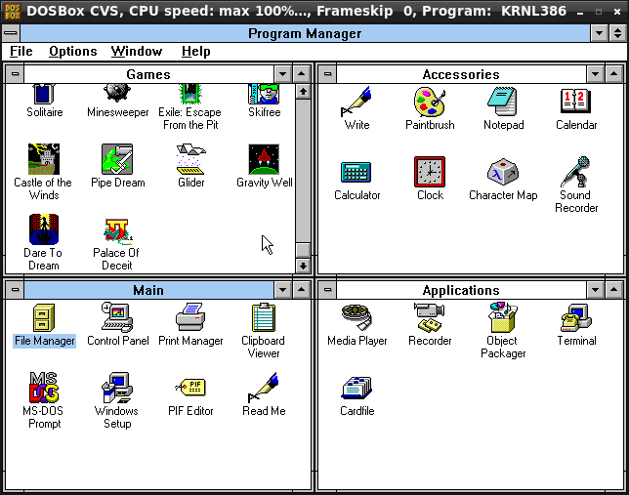
Task: Select the Write icon in Accessories
Action: point(356,102)
